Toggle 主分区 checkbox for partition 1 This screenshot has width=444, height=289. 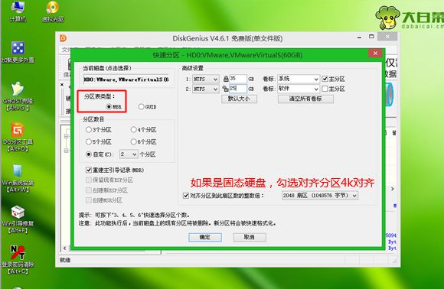click(x=325, y=79)
